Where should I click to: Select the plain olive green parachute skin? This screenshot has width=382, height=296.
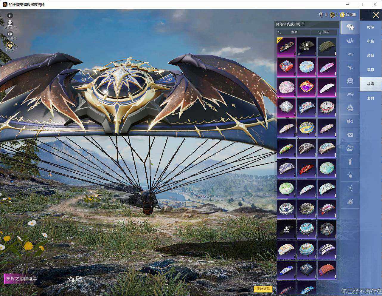click(327, 47)
